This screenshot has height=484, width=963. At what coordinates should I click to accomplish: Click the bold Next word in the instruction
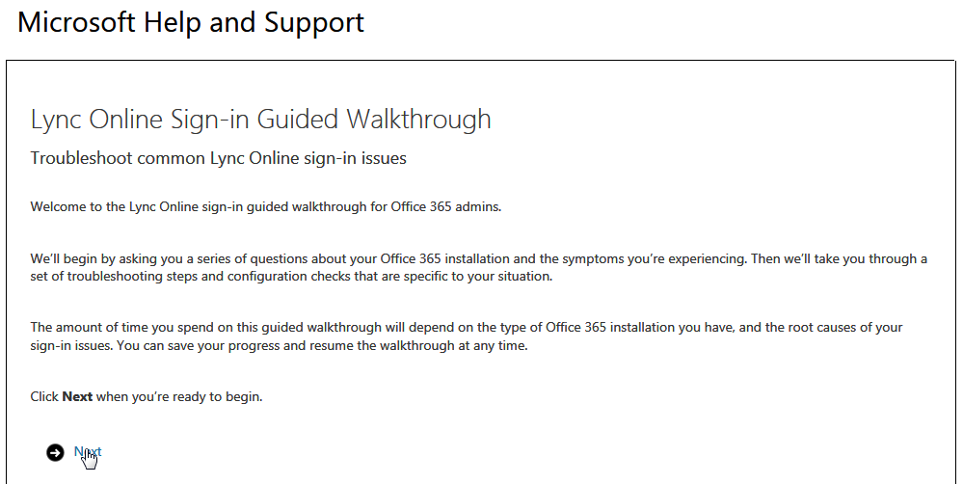coord(77,396)
